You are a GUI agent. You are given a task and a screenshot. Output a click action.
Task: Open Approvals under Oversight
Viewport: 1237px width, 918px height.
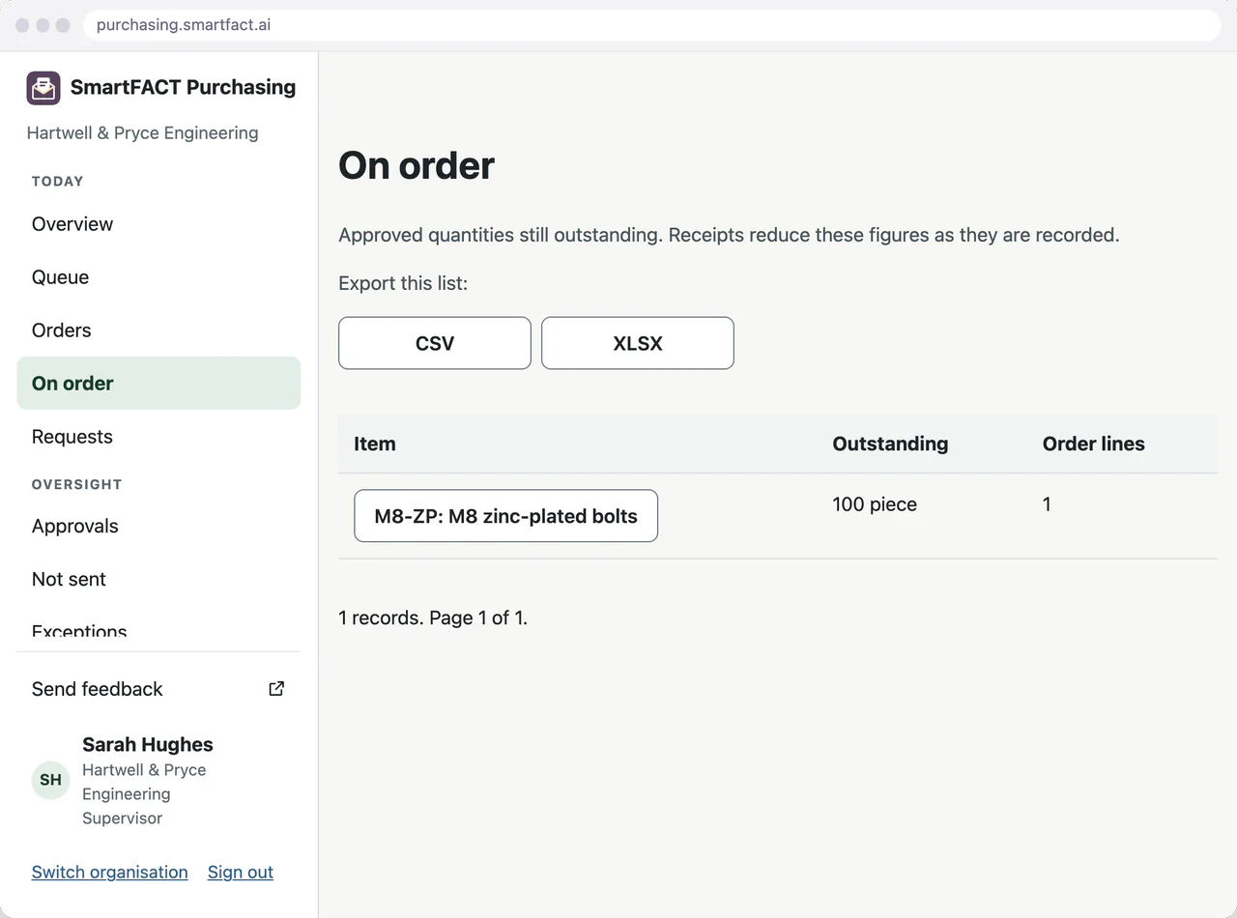(x=158, y=527)
